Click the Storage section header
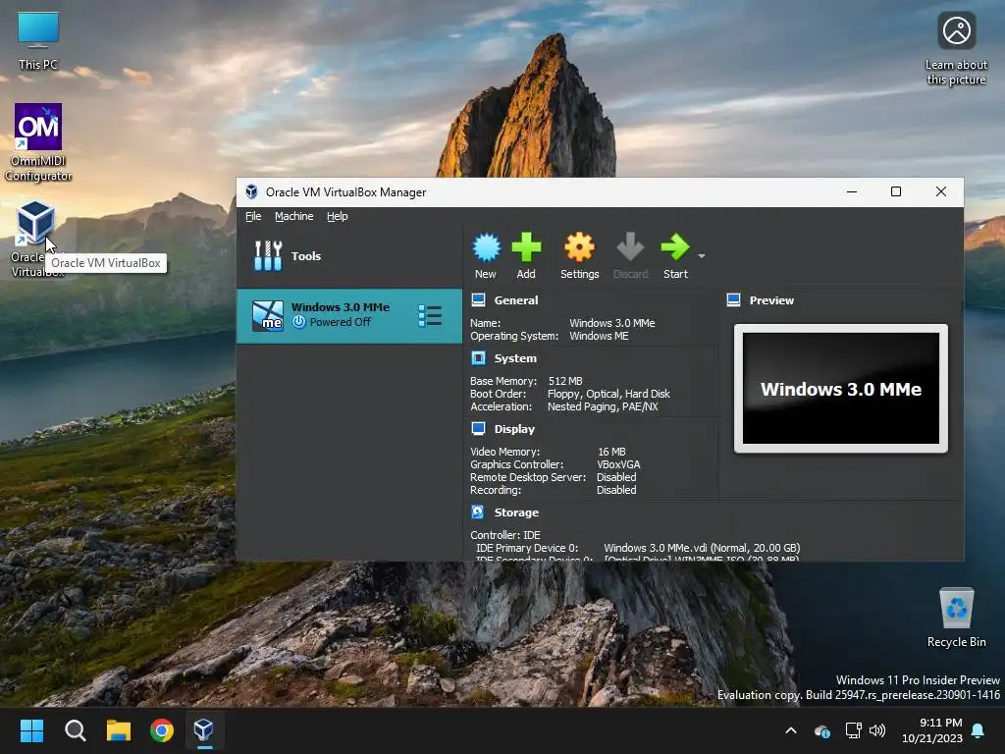 click(x=516, y=512)
